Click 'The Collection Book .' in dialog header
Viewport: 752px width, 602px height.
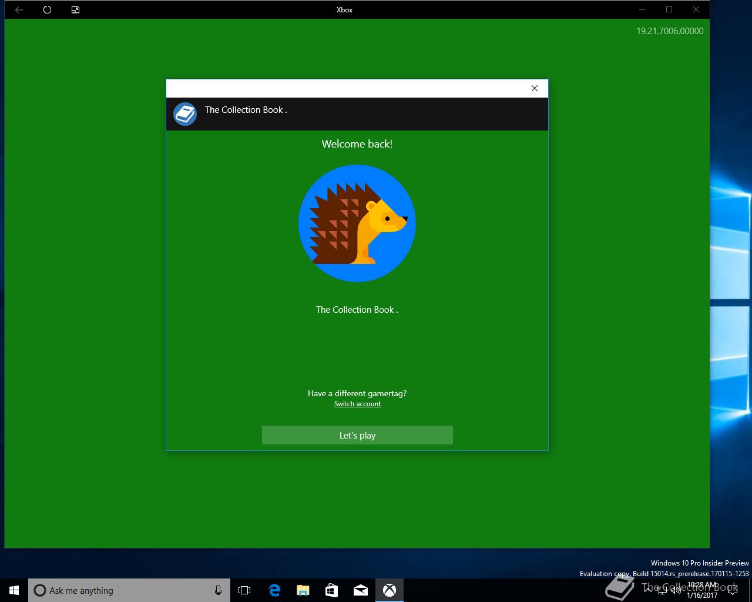[246, 110]
